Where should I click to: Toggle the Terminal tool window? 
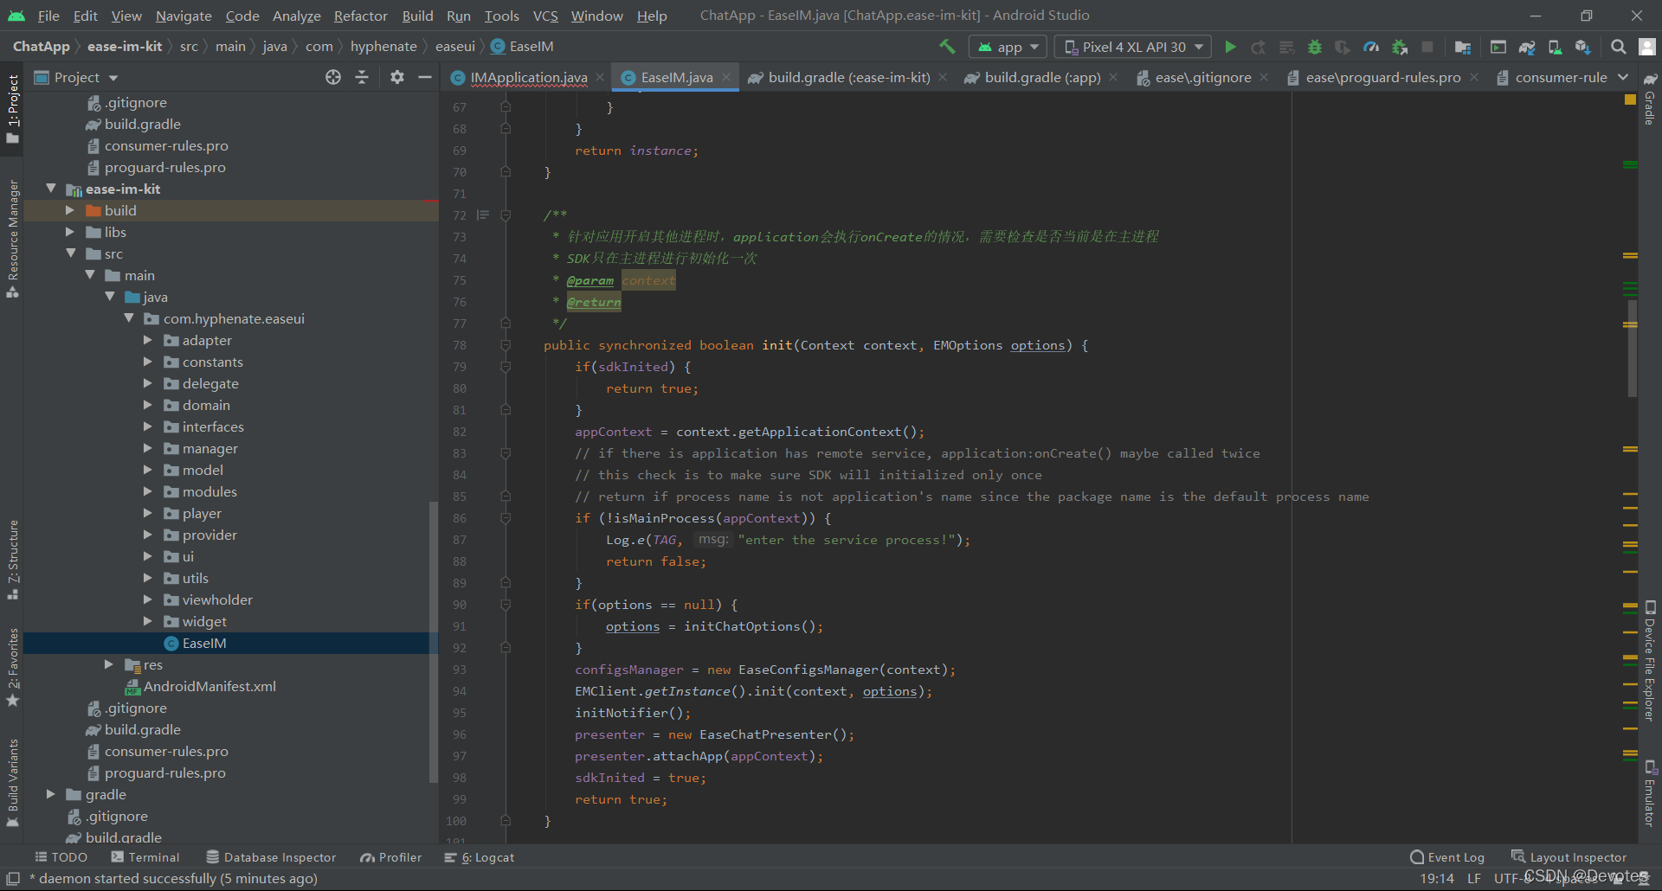tap(145, 857)
